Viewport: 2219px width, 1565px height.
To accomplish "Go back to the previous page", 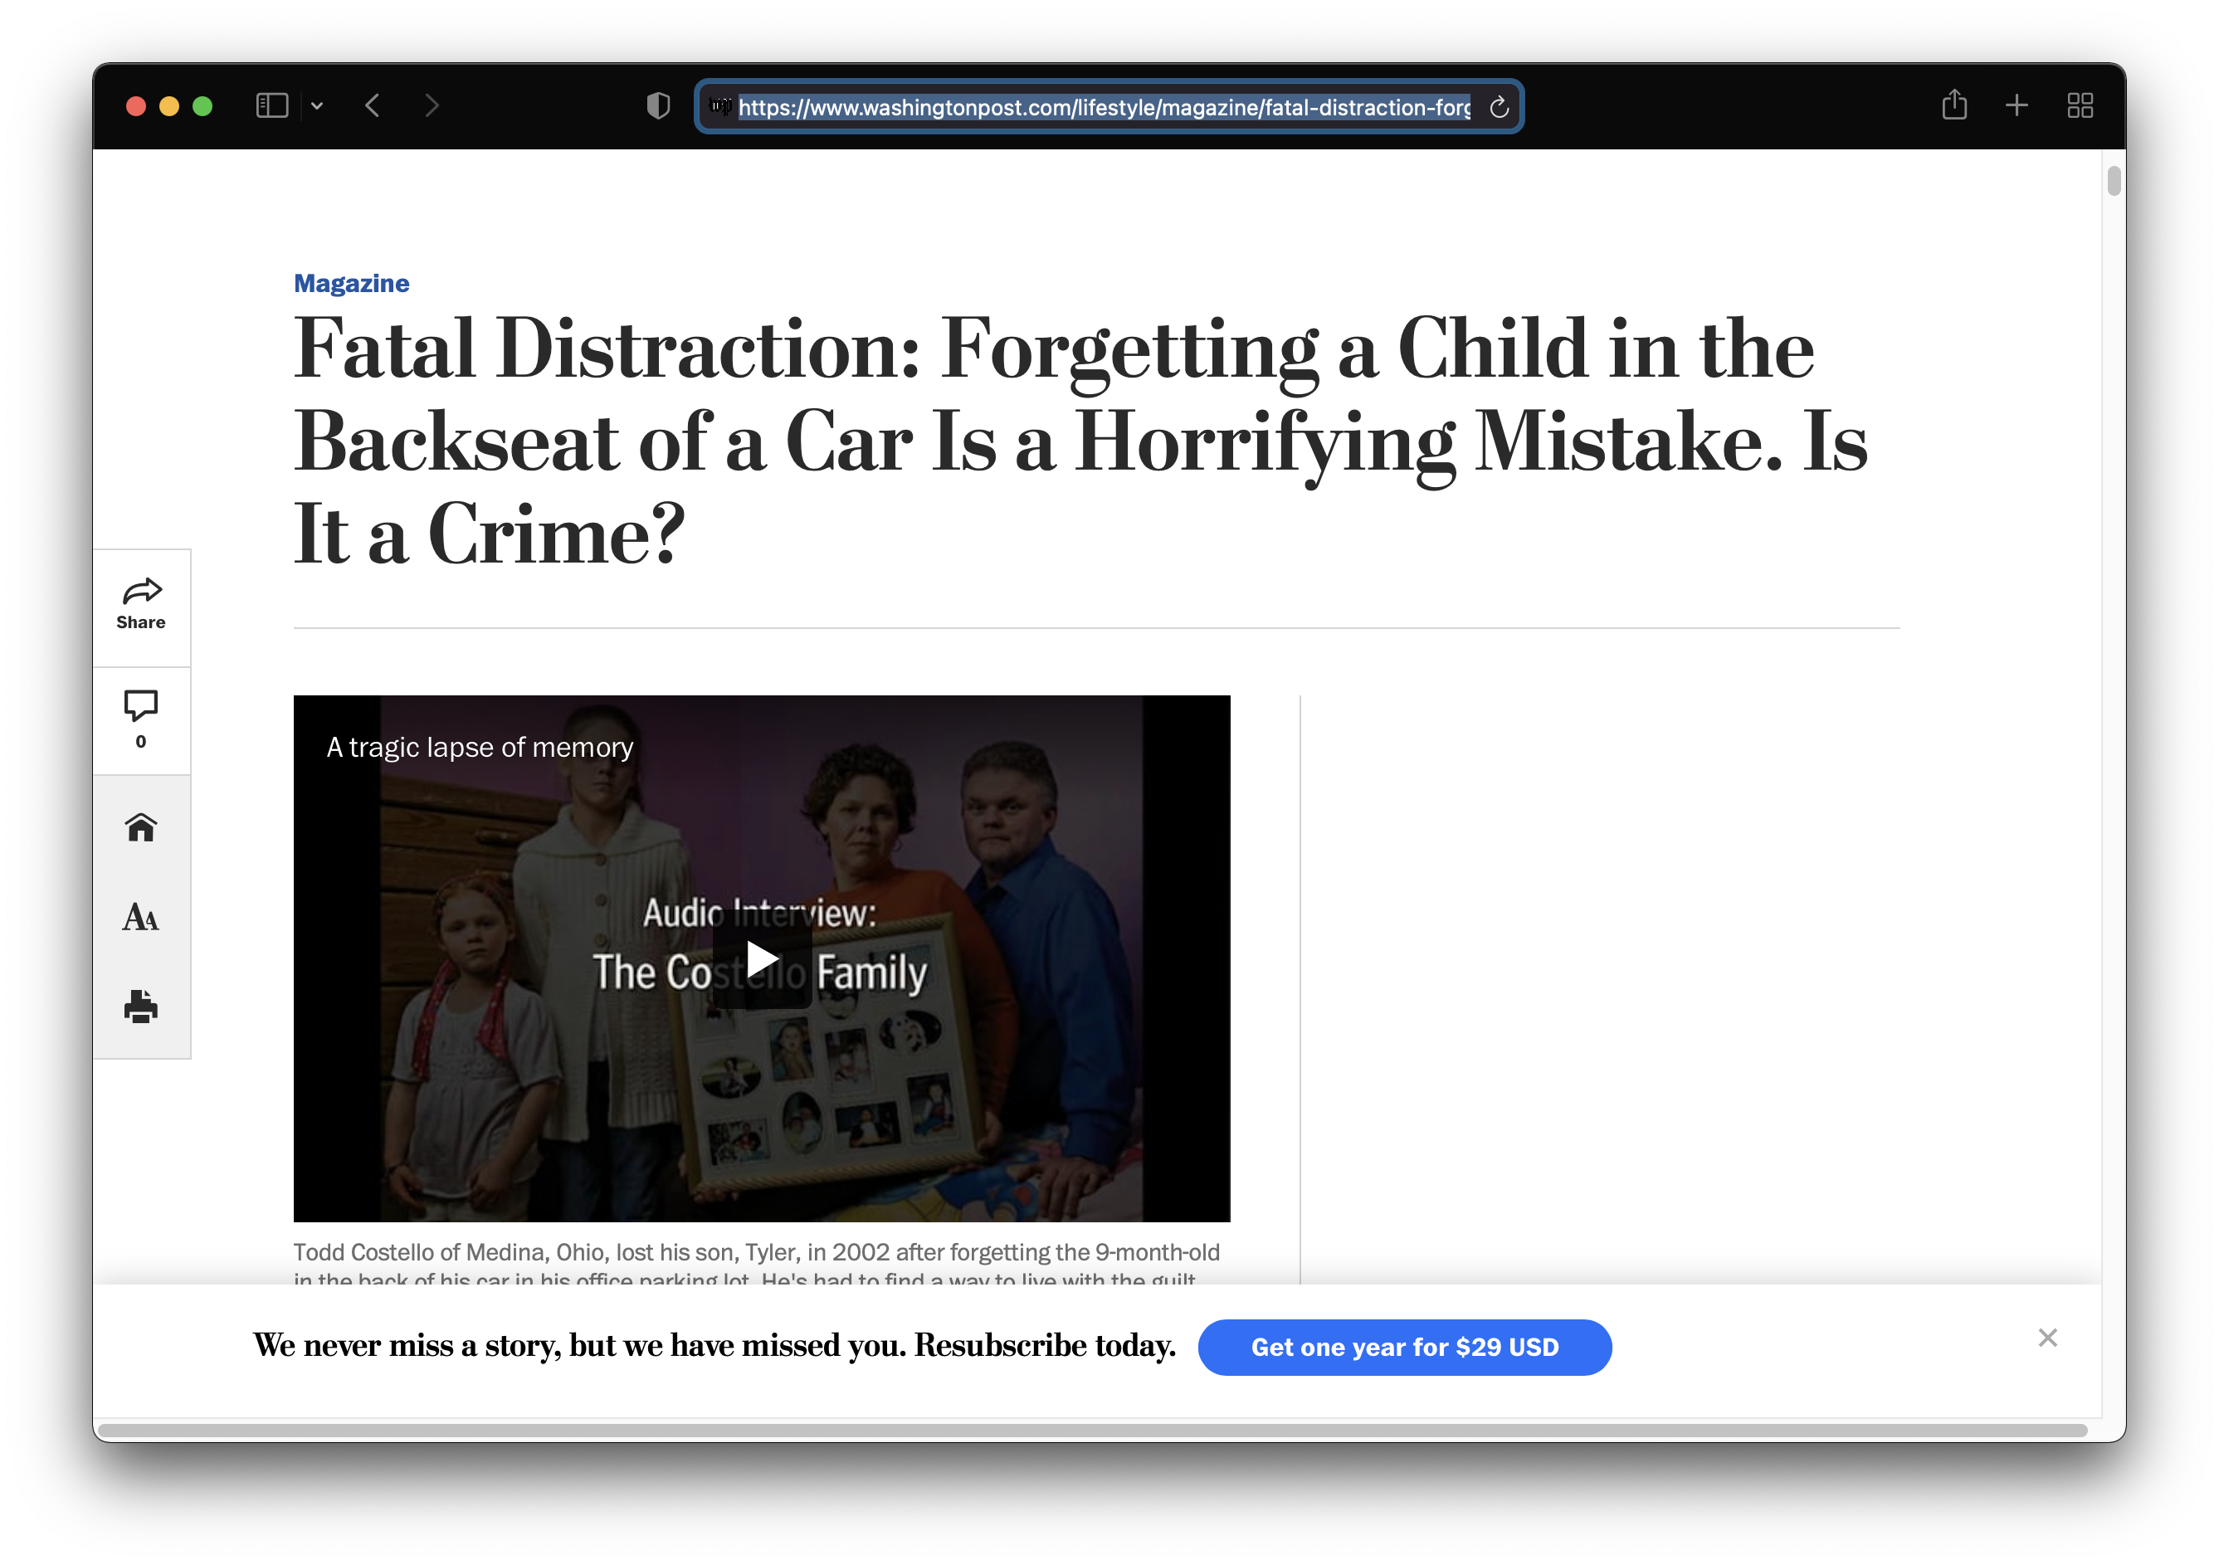I will point(373,105).
